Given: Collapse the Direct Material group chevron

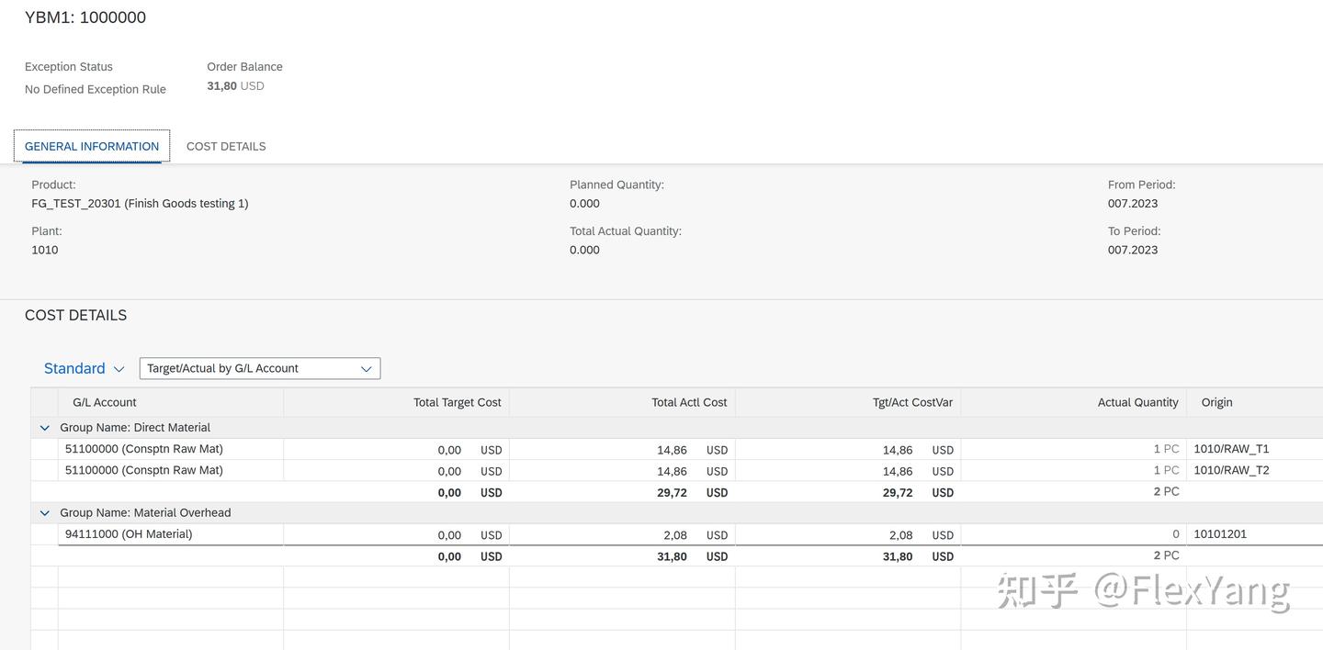Looking at the screenshot, I should click(44, 428).
